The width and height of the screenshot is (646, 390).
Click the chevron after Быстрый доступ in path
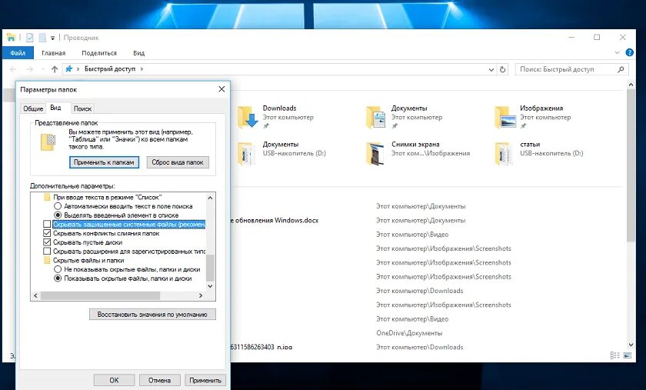[x=142, y=69]
